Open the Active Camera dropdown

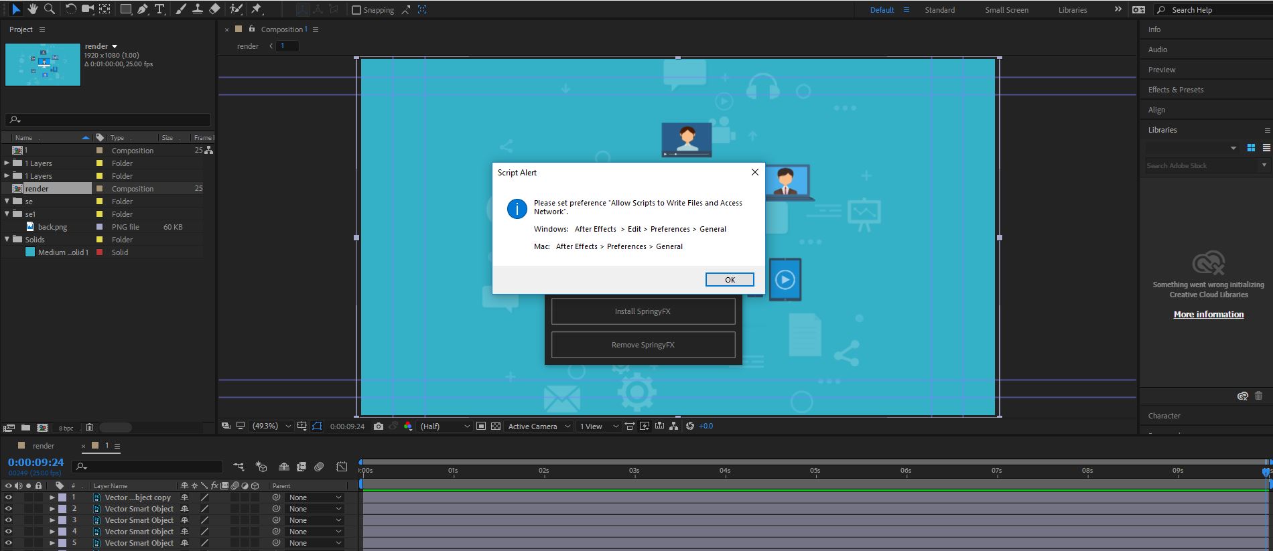pos(538,426)
